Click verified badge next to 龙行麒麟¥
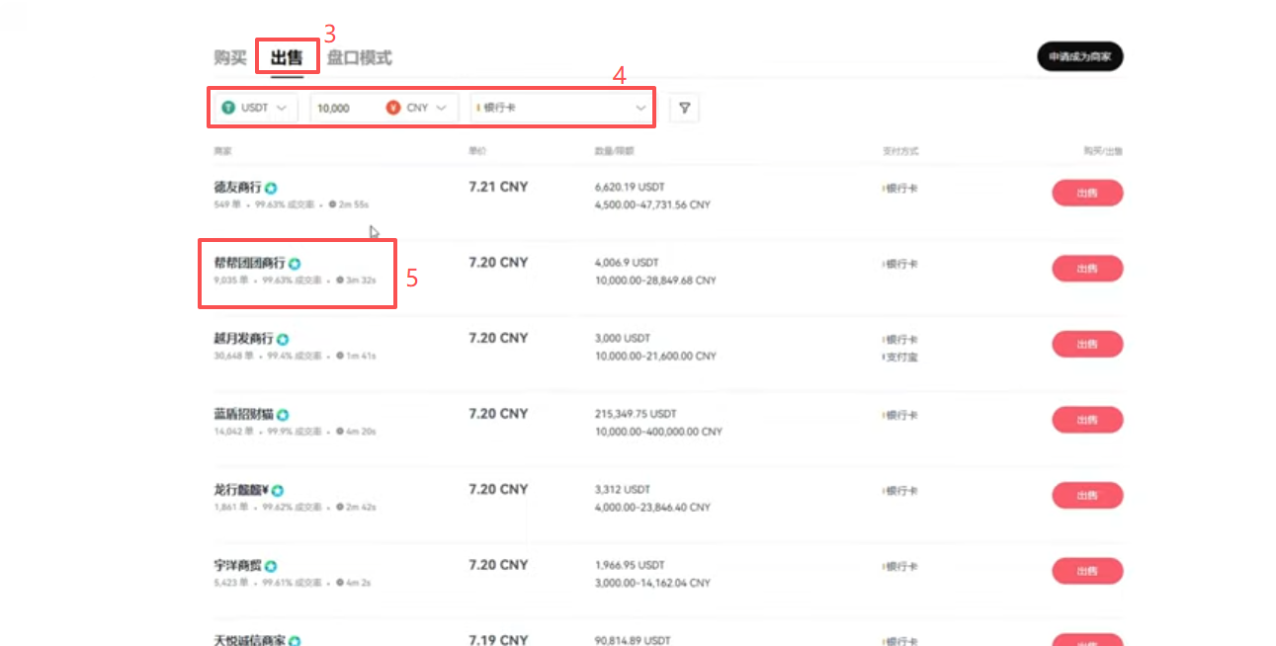This screenshot has height=646, width=1276. point(278,491)
